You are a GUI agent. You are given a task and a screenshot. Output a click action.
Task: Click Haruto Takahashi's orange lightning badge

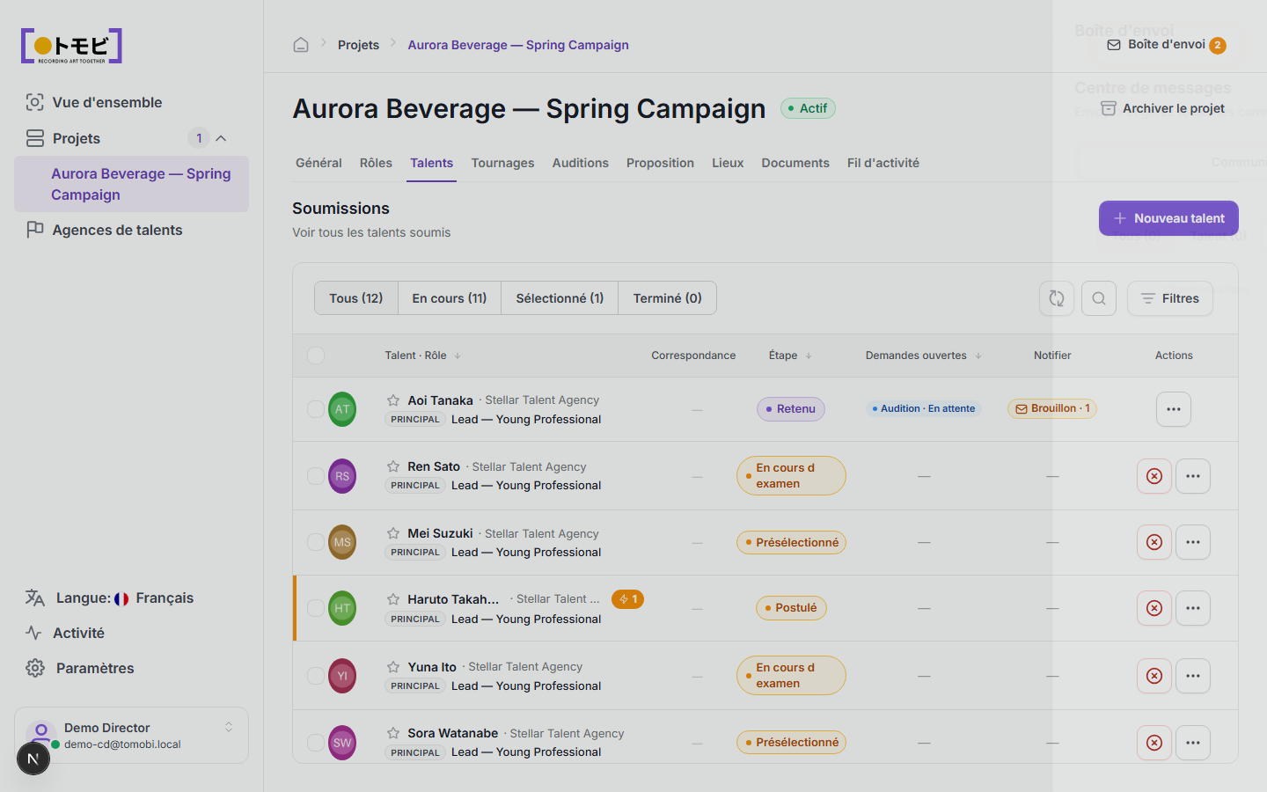coord(627,599)
